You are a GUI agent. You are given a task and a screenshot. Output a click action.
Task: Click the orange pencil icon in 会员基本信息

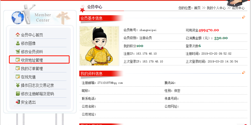tap(244, 17)
